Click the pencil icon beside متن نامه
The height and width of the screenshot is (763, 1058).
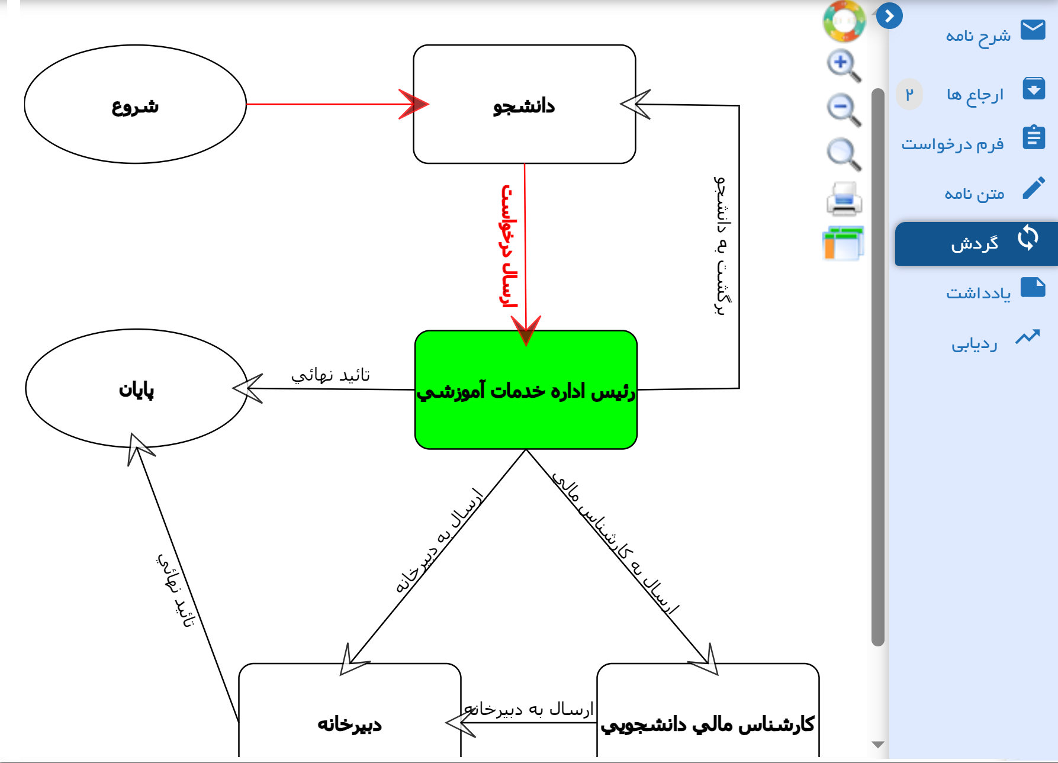point(1033,189)
